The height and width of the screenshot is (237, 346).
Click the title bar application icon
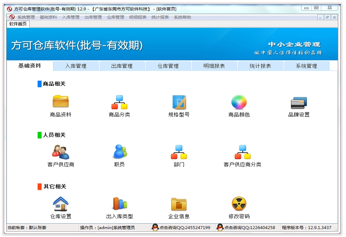9,9
